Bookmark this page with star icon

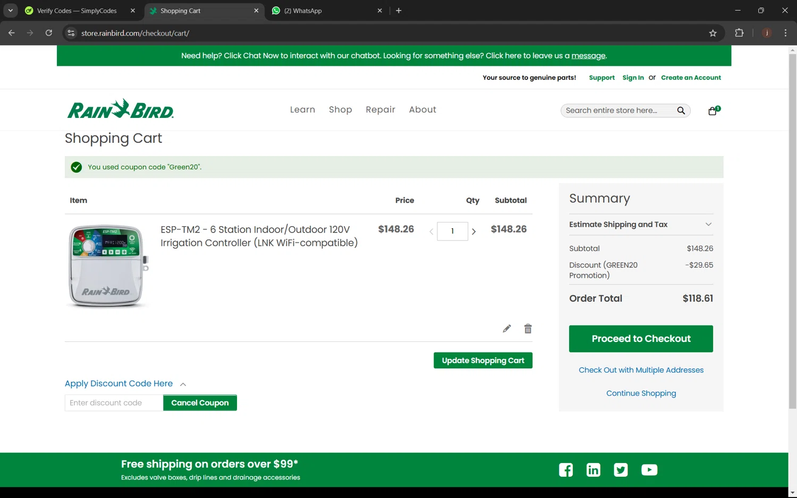click(713, 33)
